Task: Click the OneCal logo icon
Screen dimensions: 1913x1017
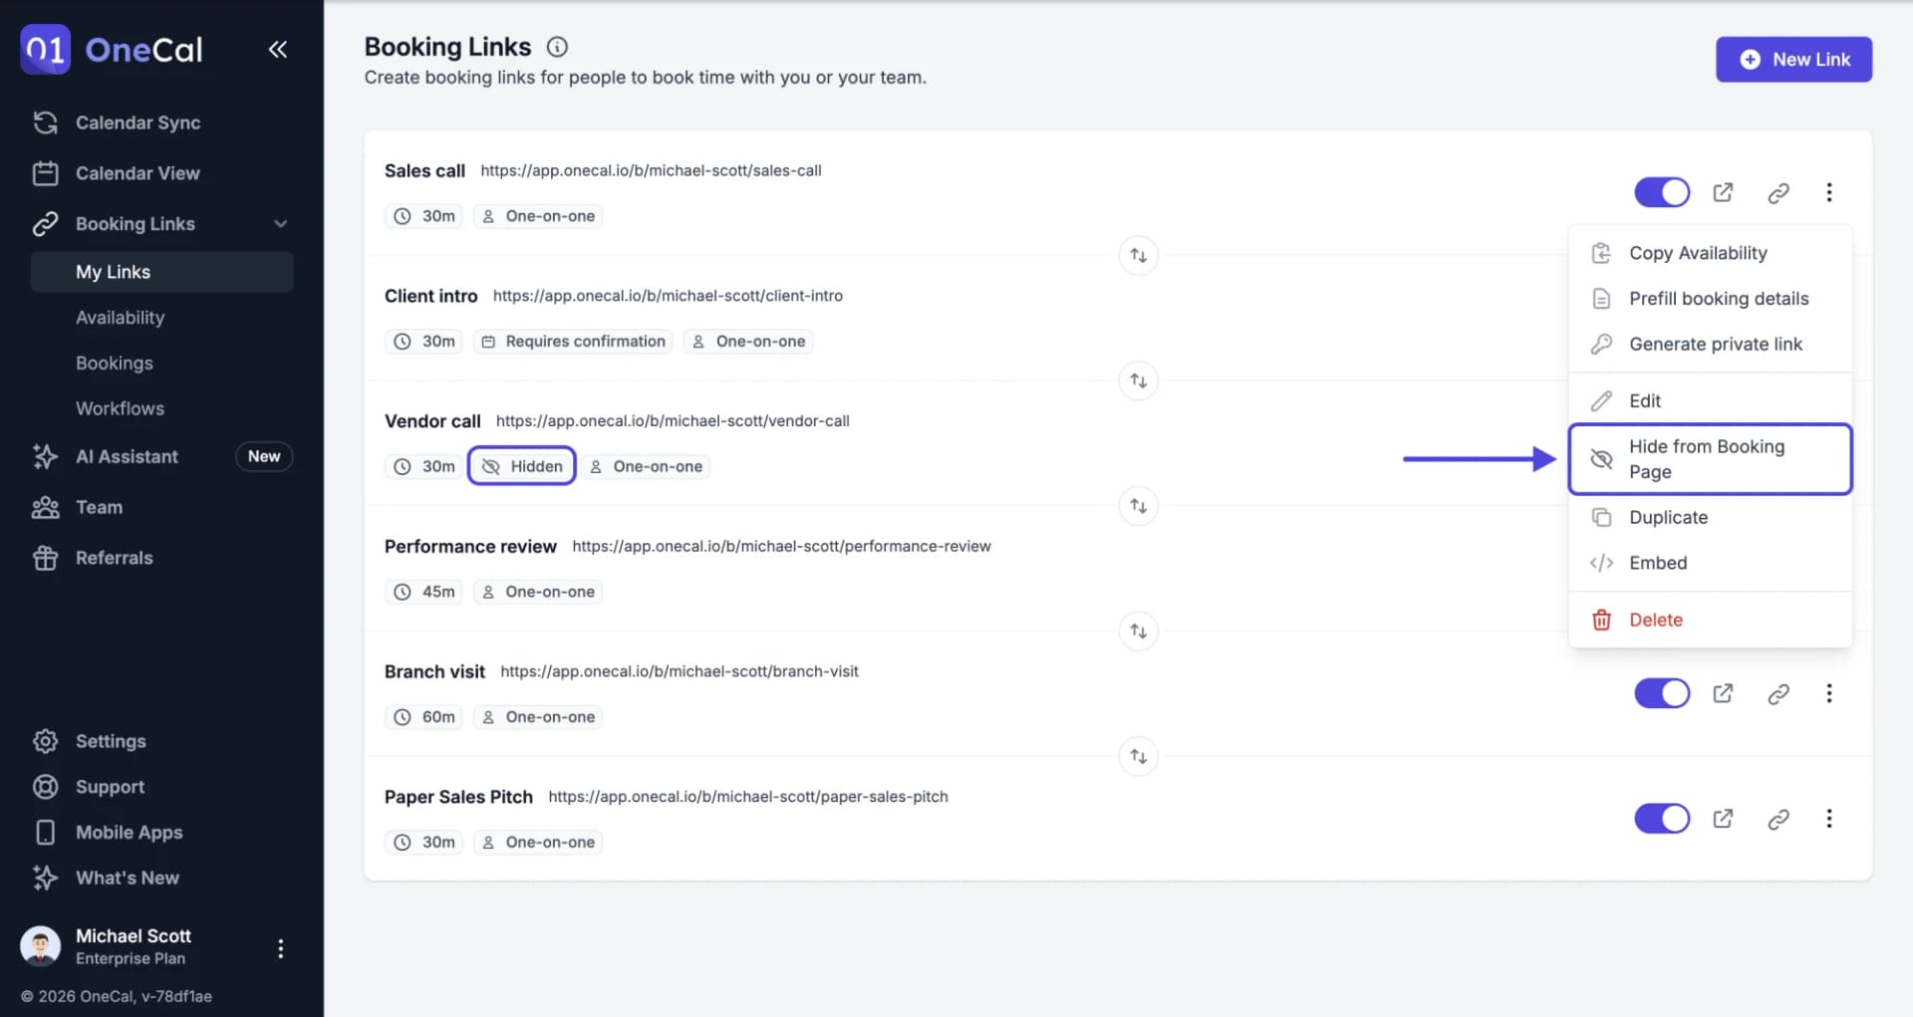Action: pyautogui.click(x=46, y=50)
